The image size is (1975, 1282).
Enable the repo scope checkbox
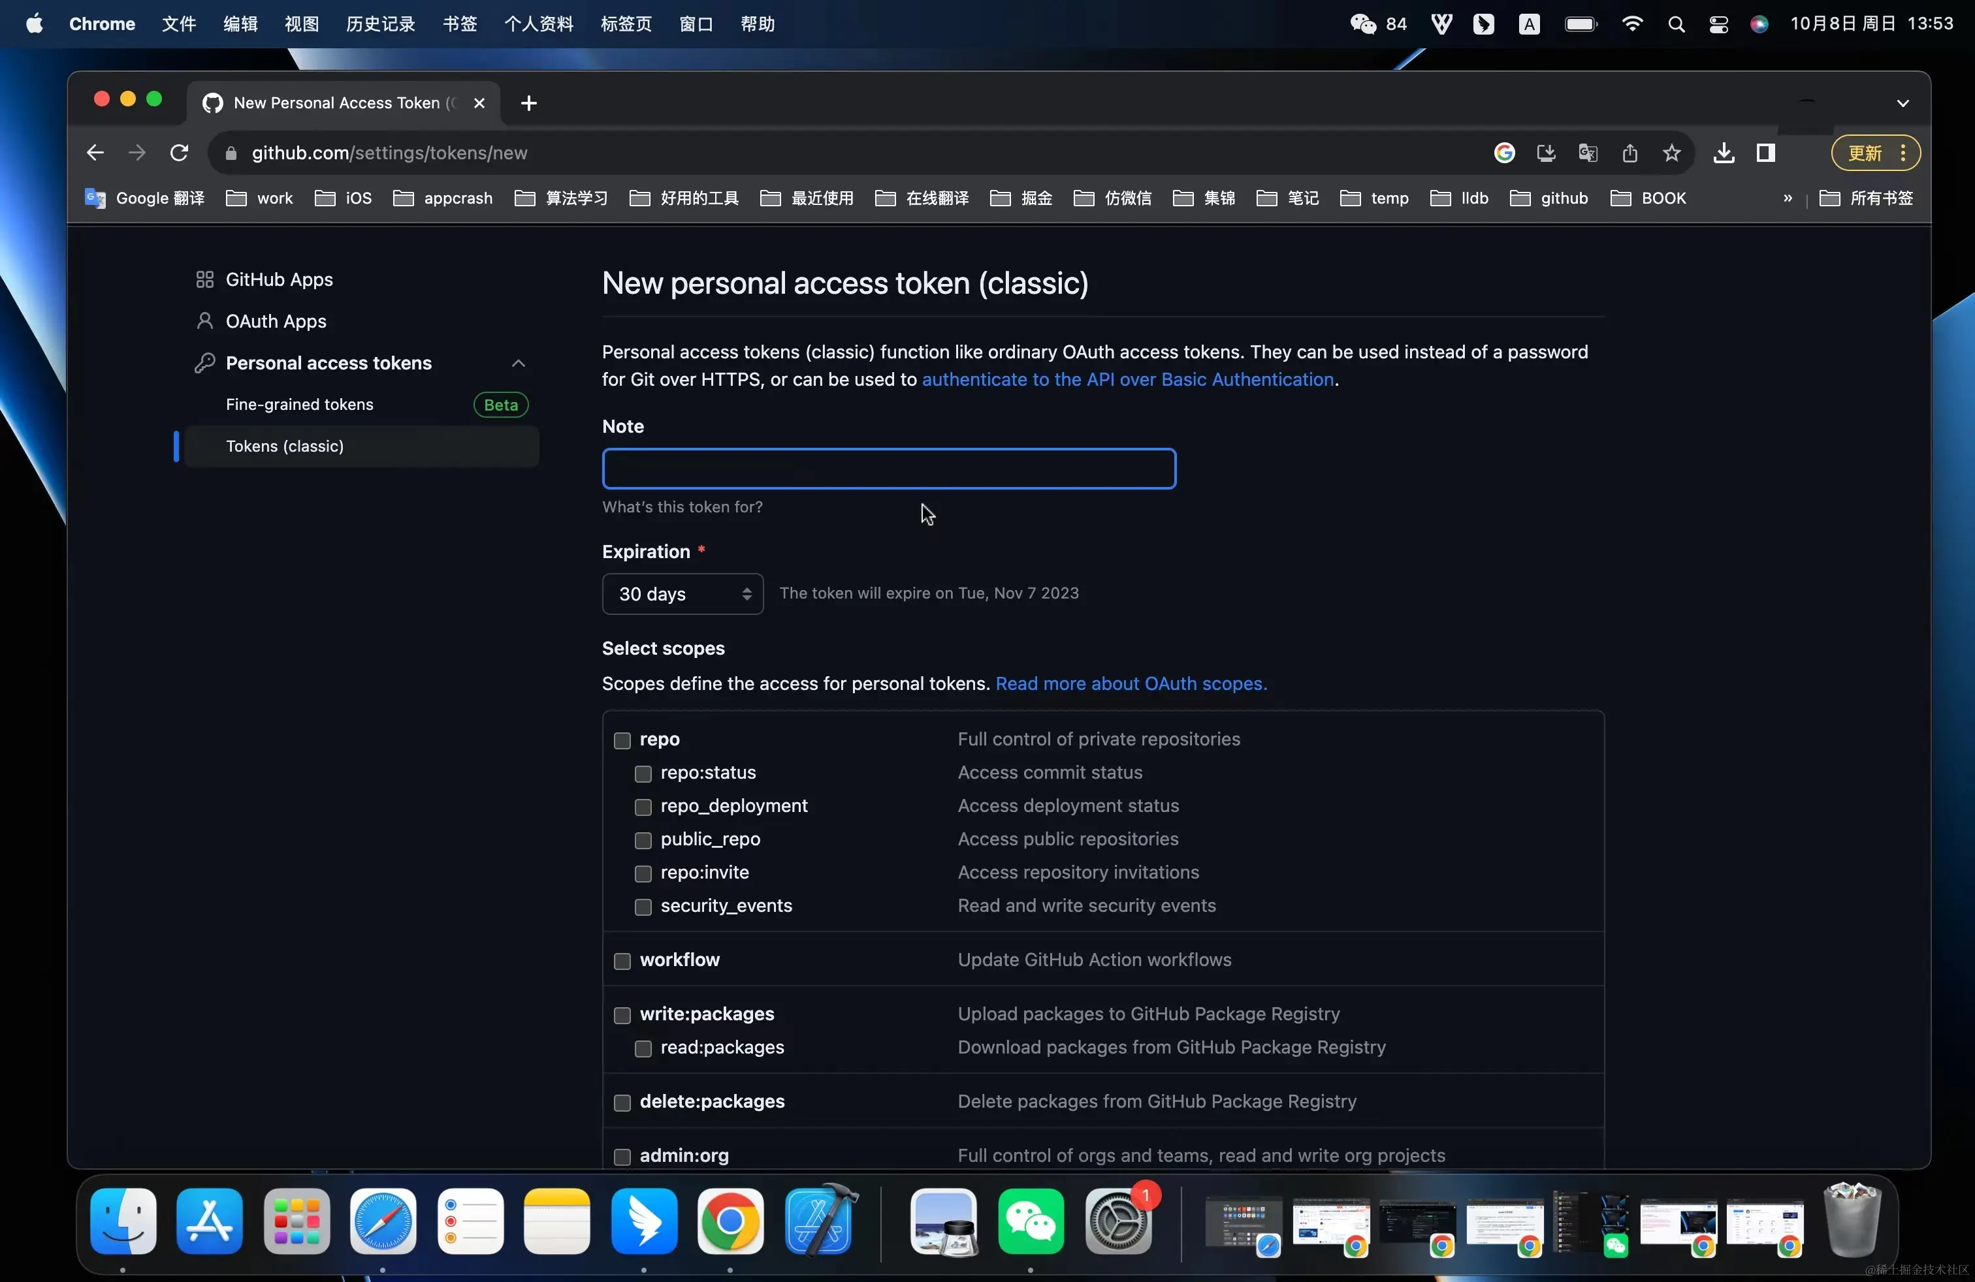[622, 740]
